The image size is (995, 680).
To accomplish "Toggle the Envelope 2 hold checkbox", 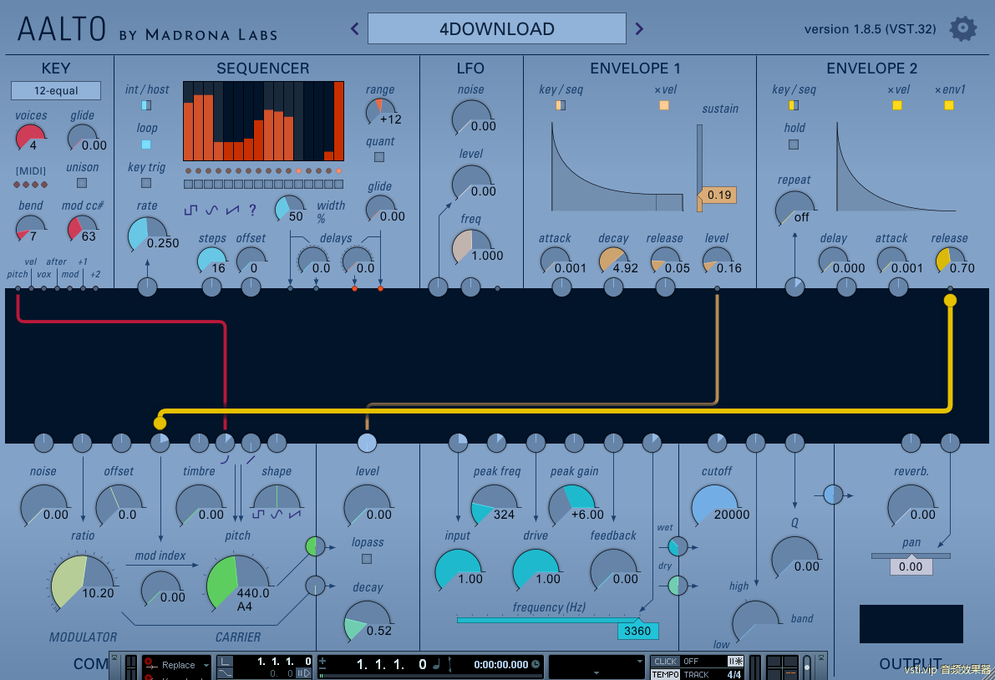I will pyautogui.click(x=794, y=145).
